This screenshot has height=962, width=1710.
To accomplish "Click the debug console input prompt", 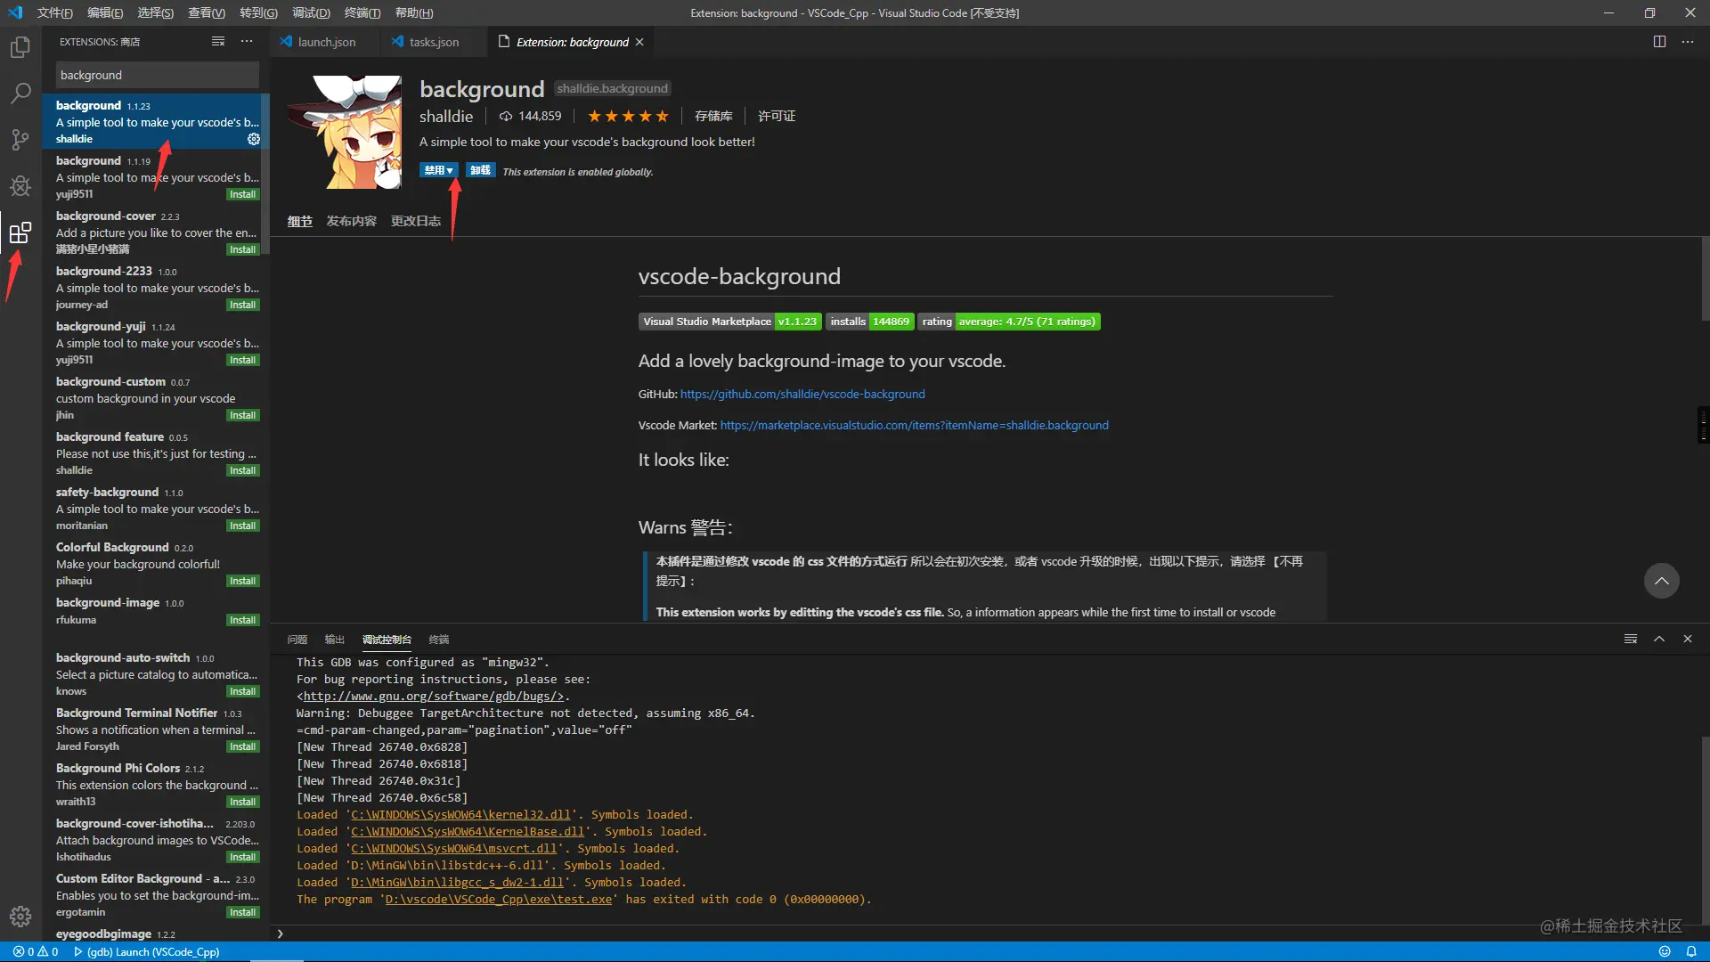I will click(989, 933).
